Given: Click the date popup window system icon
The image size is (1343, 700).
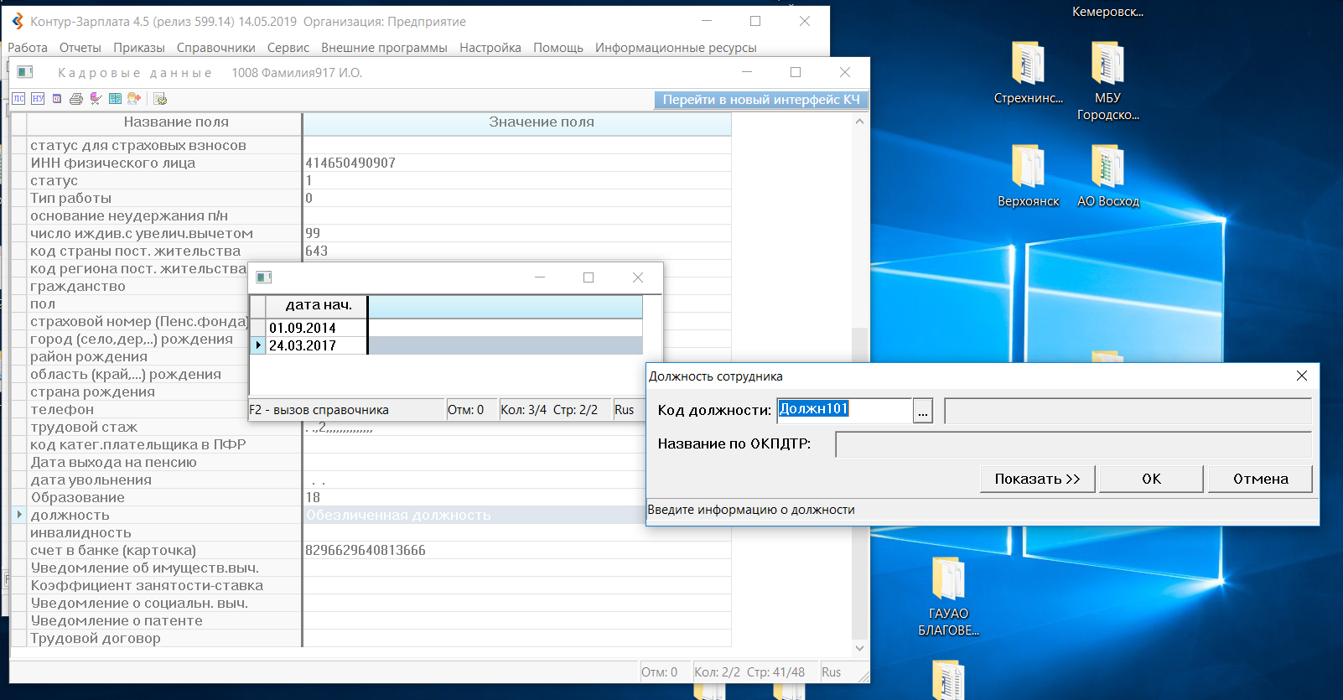Looking at the screenshot, I should (x=264, y=277).
